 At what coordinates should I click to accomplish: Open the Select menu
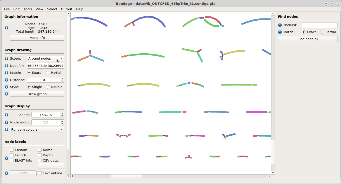coord(52,9)
